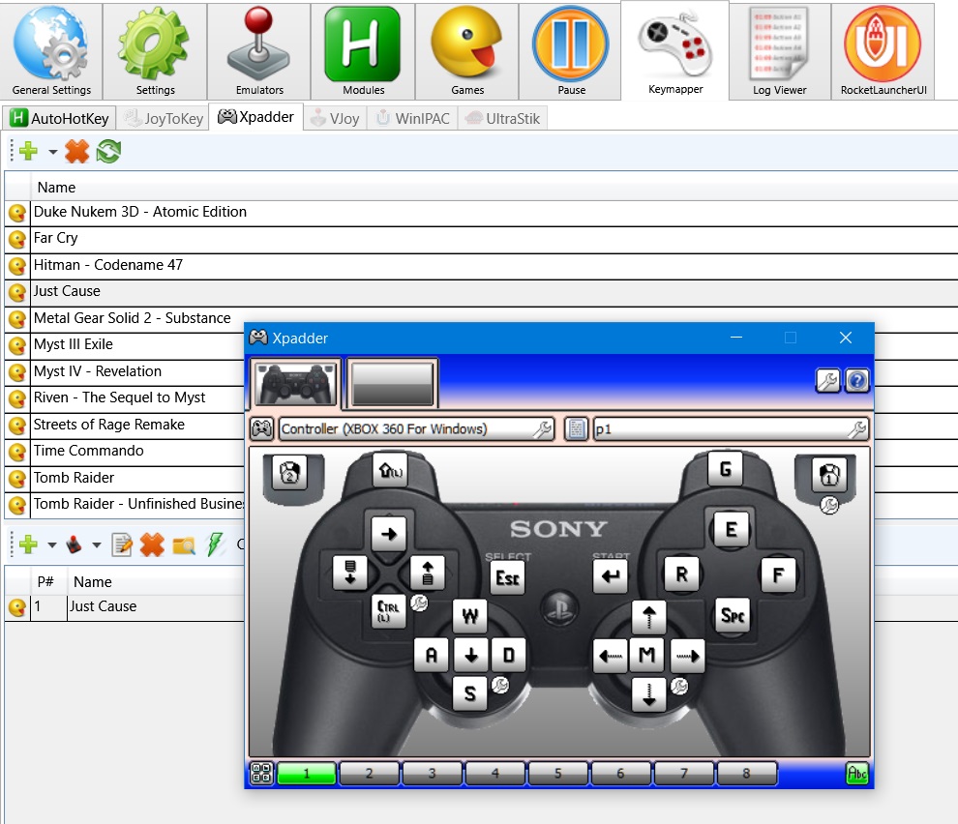Click the Esc key mapped to Select
958x824 pixels.
[x=507, y=577]
